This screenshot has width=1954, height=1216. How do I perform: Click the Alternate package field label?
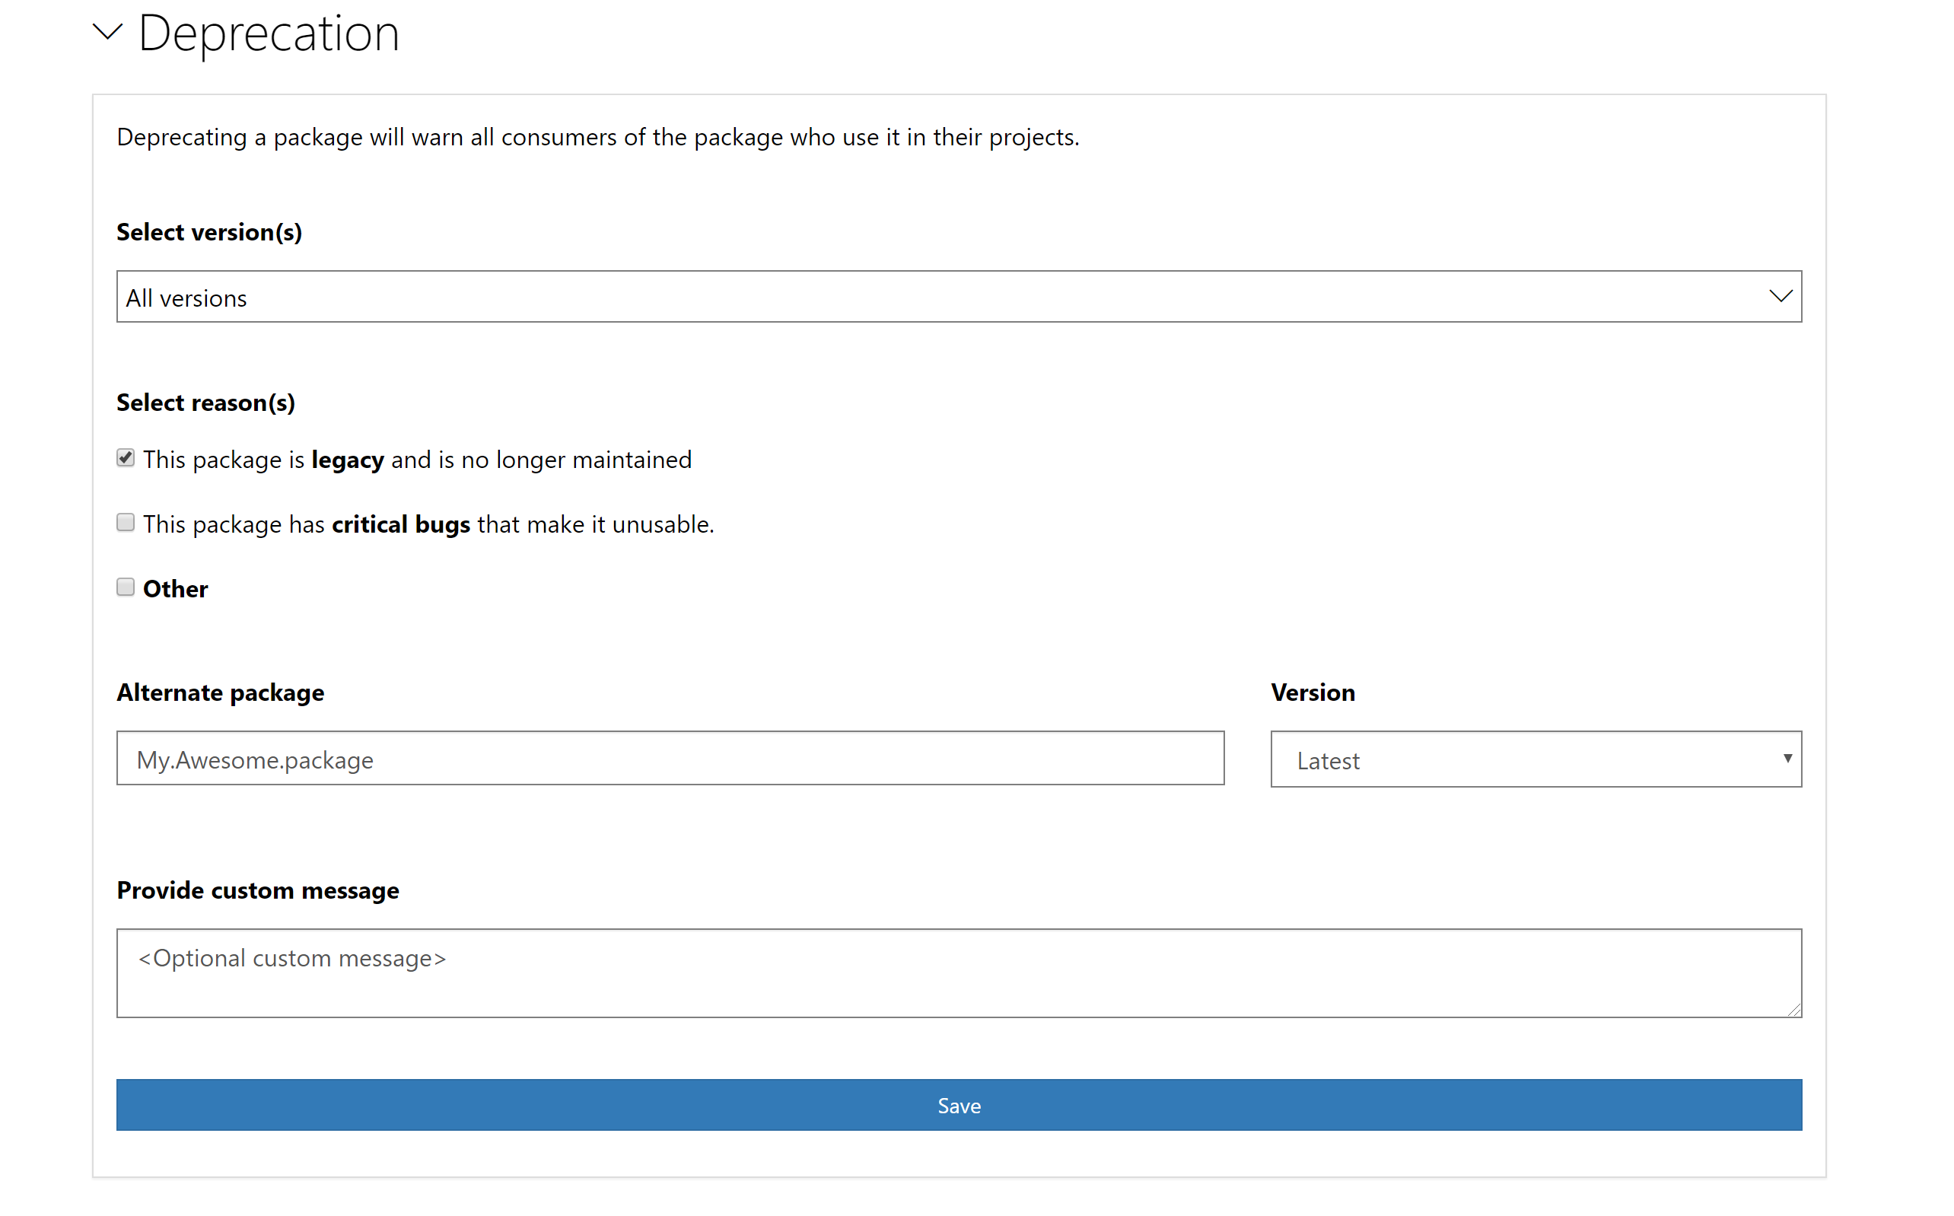pos(221,692)
